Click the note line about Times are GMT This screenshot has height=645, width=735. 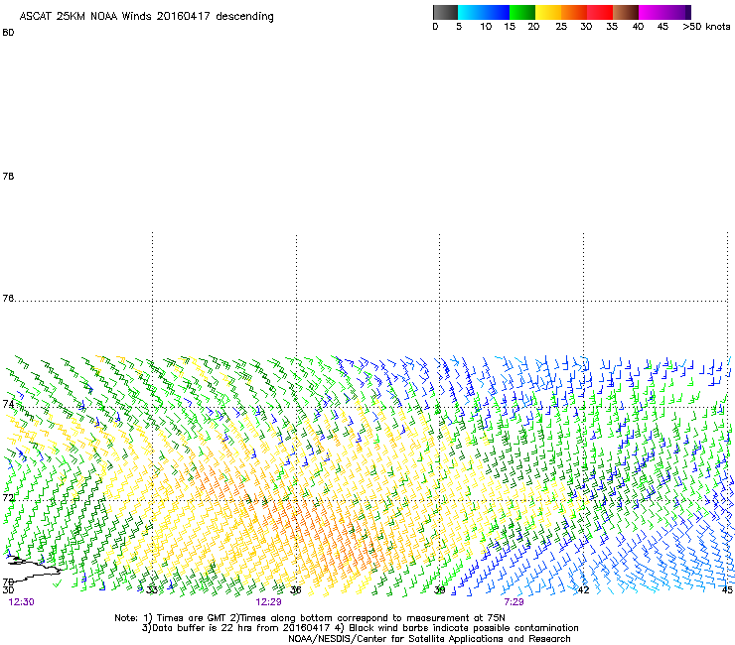310,618
